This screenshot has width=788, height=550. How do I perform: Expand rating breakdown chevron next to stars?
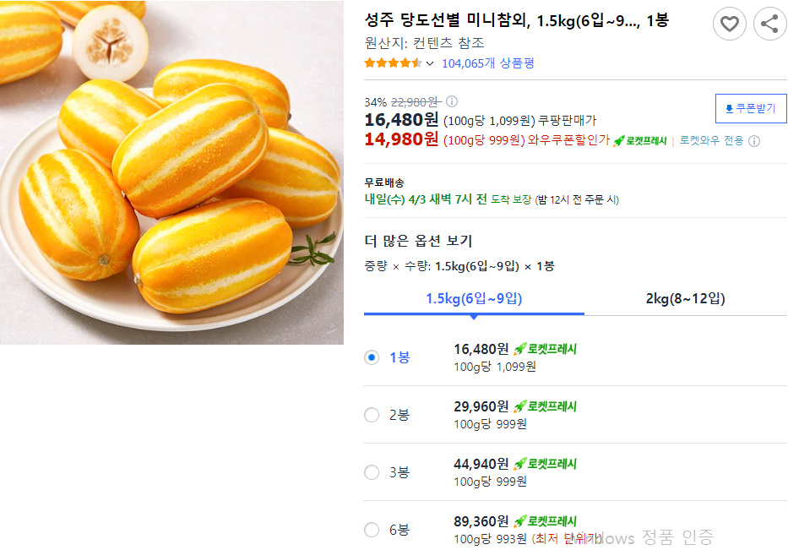(430, 63)
